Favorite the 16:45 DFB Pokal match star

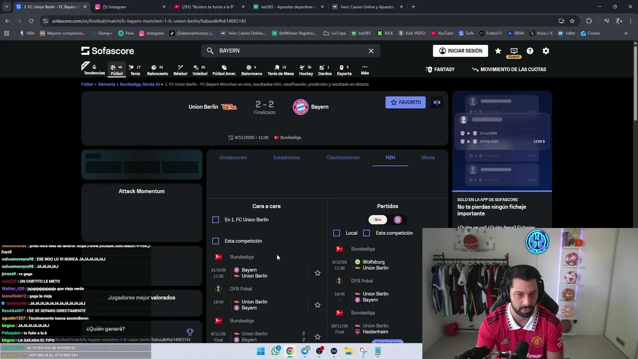click(x=318, y=305)
